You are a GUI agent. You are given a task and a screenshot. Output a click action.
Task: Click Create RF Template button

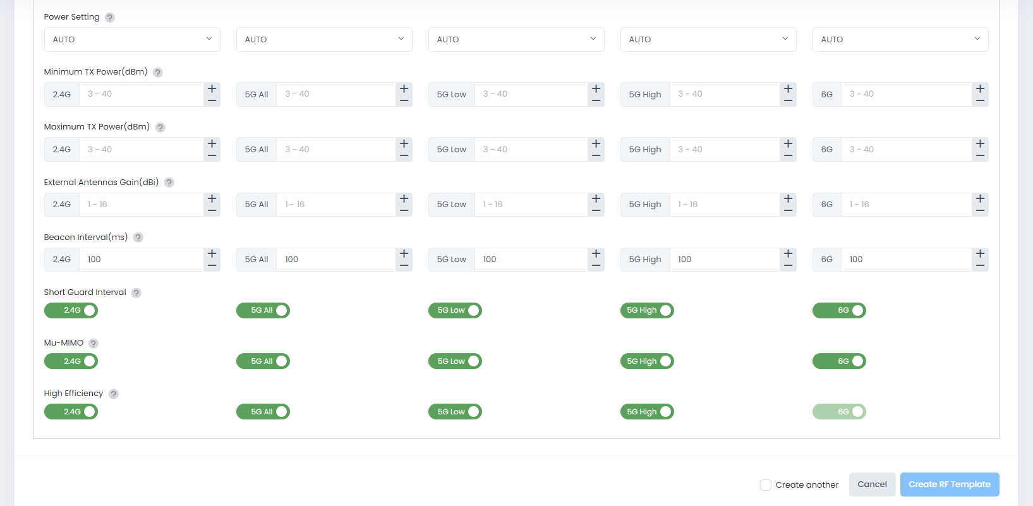pos(950,485)
